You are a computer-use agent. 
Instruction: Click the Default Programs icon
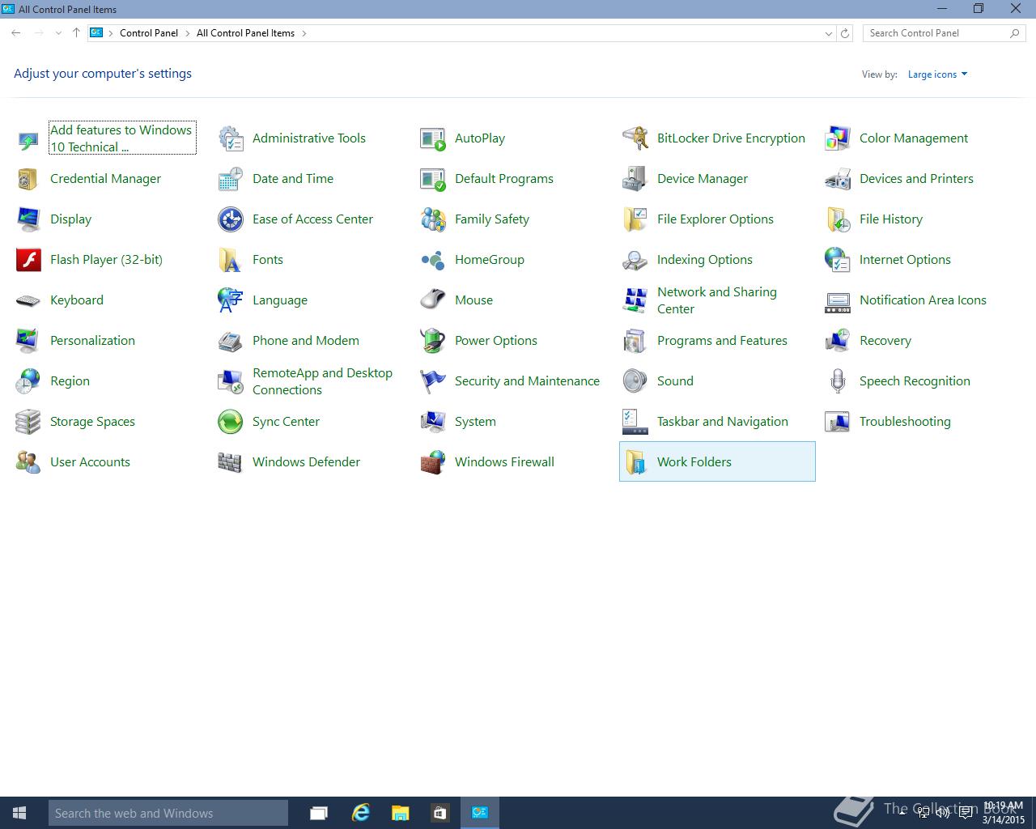click(433, 179)
